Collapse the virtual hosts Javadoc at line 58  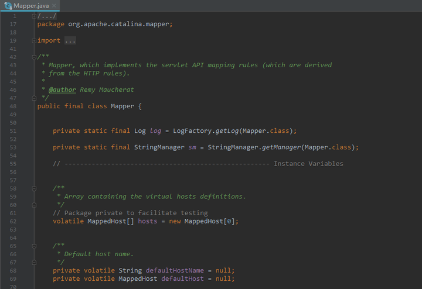point(34,188)
